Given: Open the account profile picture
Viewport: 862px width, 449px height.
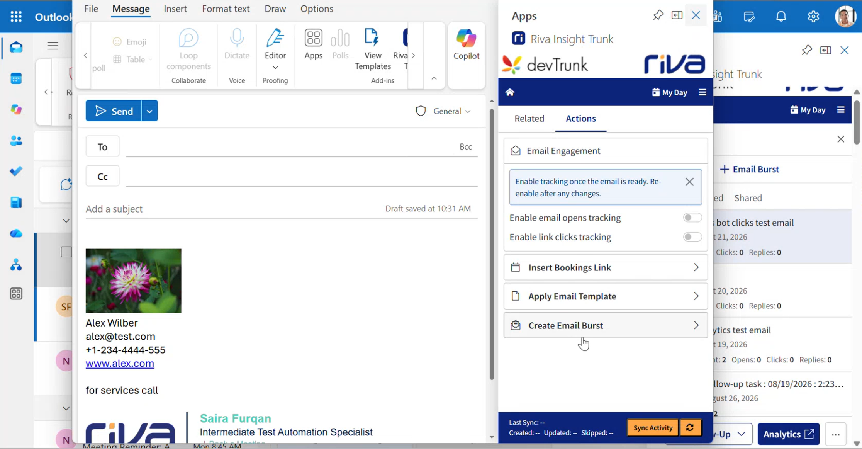Looking at the screenshot, I should (x=845, y=17).
